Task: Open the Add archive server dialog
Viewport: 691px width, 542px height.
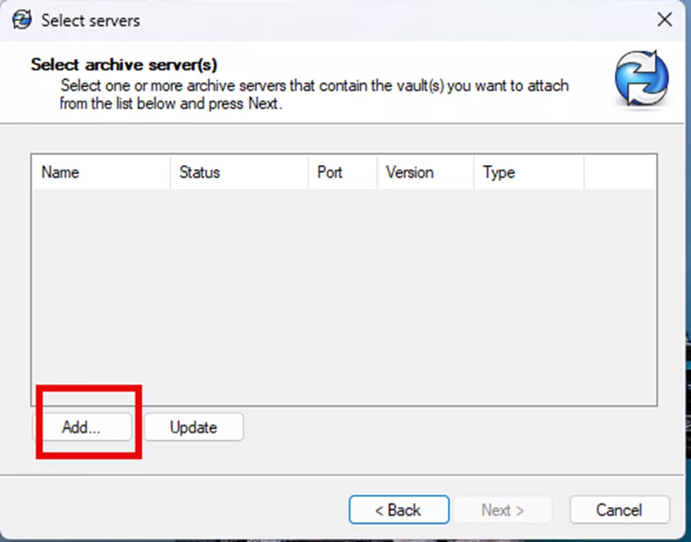Action: click(x=84, y=426)
